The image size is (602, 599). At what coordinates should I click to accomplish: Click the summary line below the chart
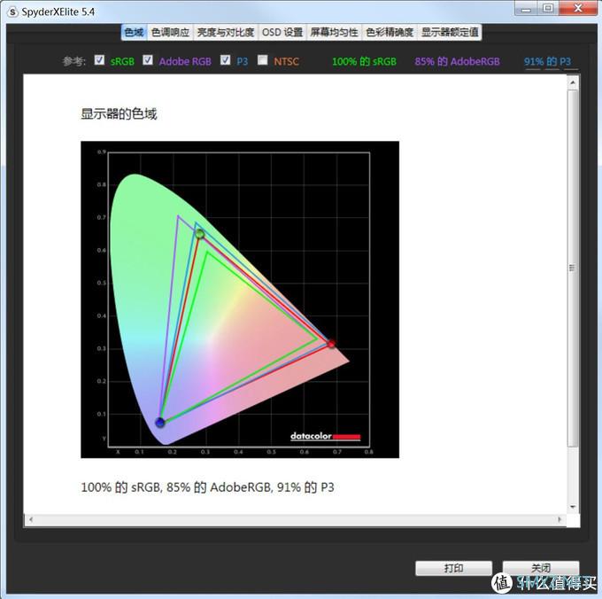click(207, 487)
